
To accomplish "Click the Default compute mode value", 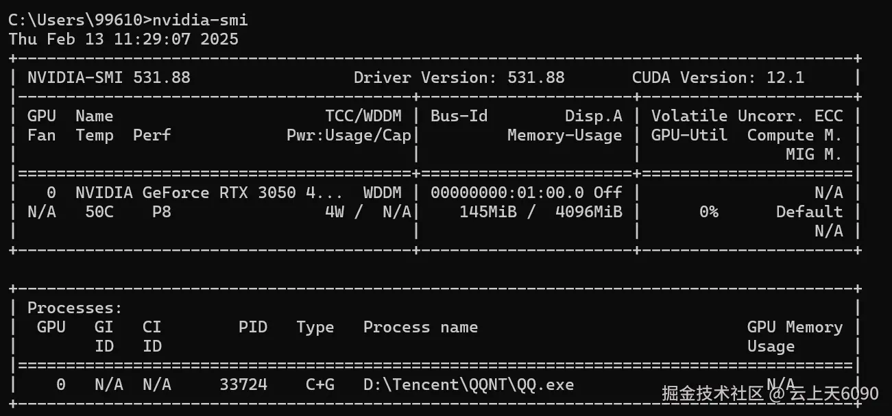I will coord(808,212).
